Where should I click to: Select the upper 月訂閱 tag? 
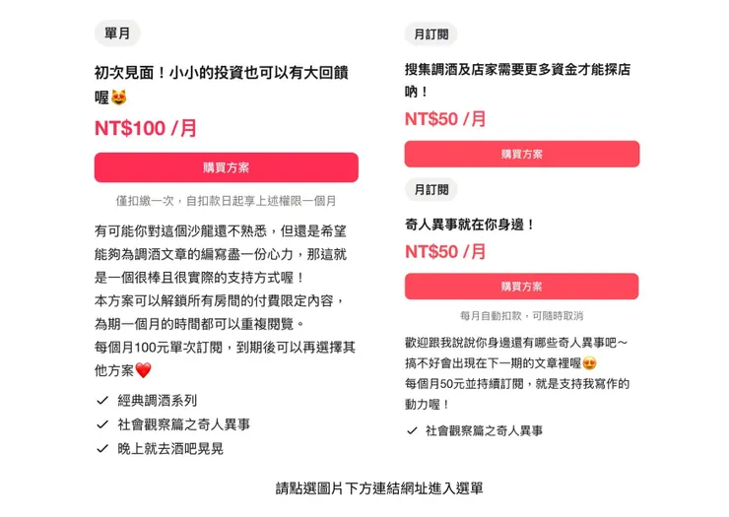tap(431, 34)
